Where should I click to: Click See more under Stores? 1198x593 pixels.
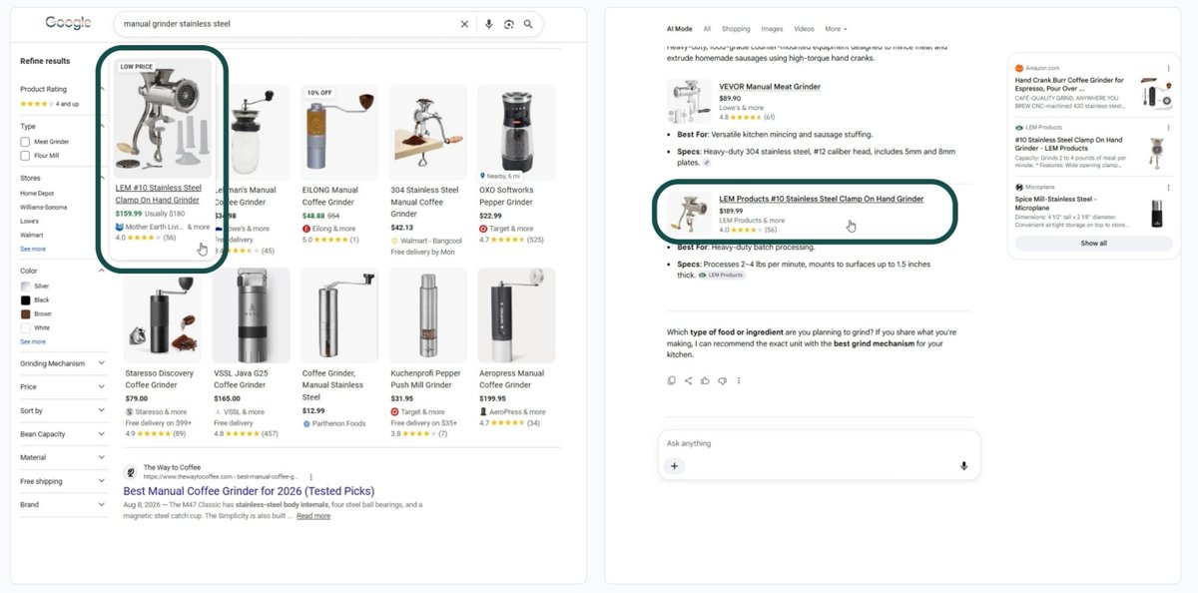33,249
